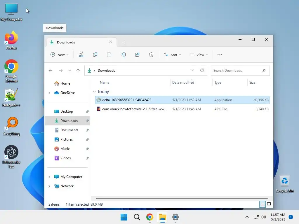Viewport: 299px width, 224px height.
Task: Expand address bar history dropdown
Action: [x=192, y=71]
